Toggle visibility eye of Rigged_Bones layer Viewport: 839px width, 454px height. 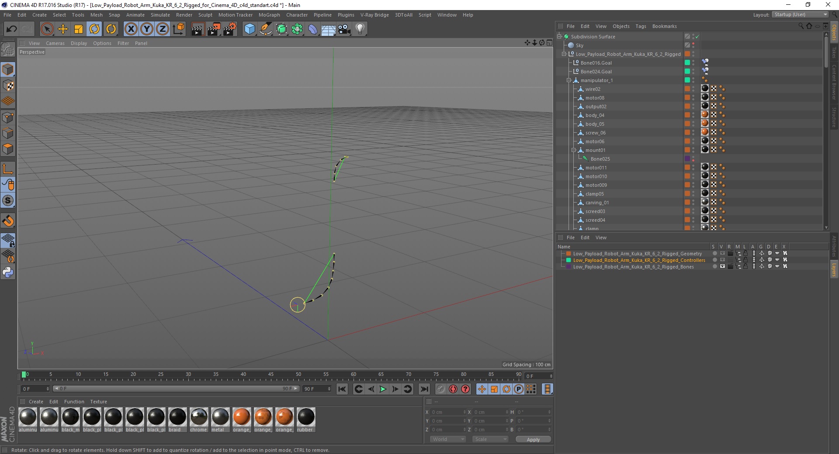[722, 266]
